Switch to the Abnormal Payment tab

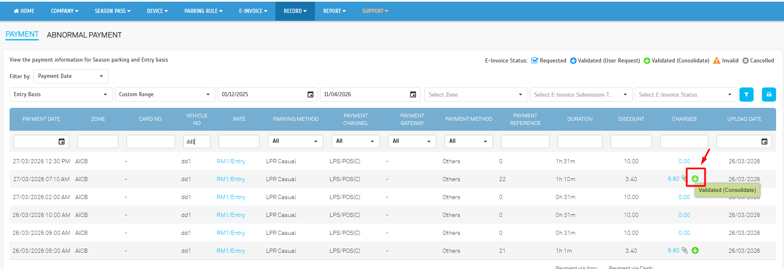tap(84, 35)
